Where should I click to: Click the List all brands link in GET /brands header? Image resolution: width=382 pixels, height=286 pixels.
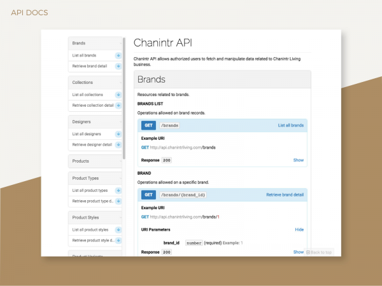[291, 125]
